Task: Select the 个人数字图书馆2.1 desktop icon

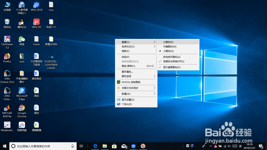Action: (22, 8)
